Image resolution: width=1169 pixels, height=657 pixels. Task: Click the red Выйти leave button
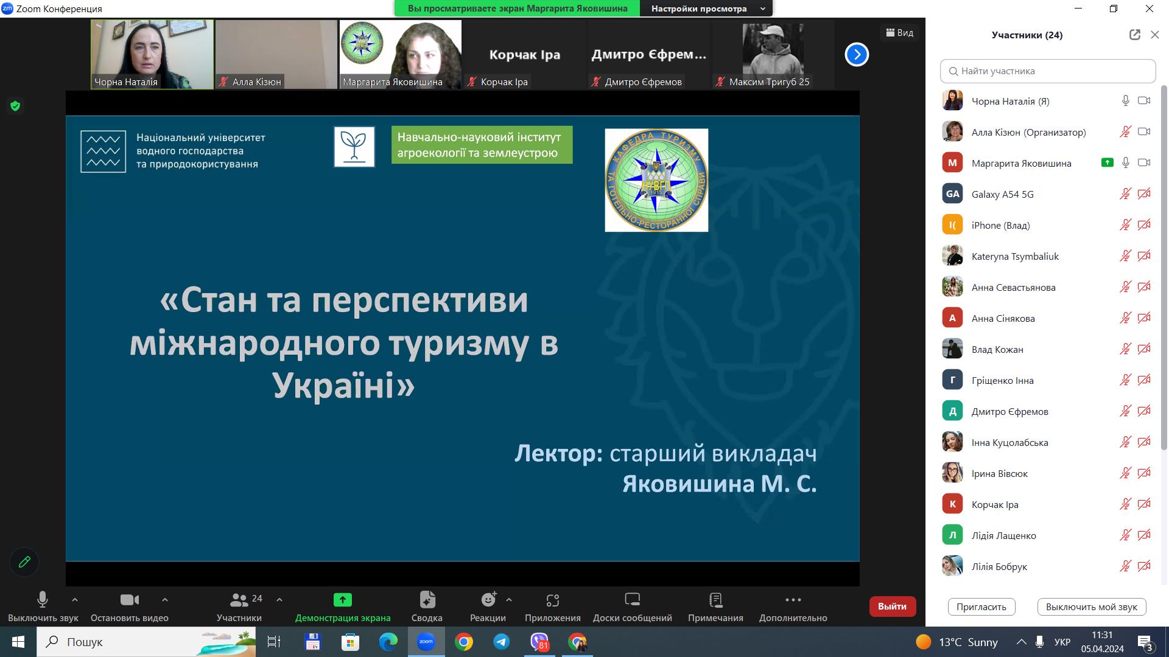[x=892, y=606]
